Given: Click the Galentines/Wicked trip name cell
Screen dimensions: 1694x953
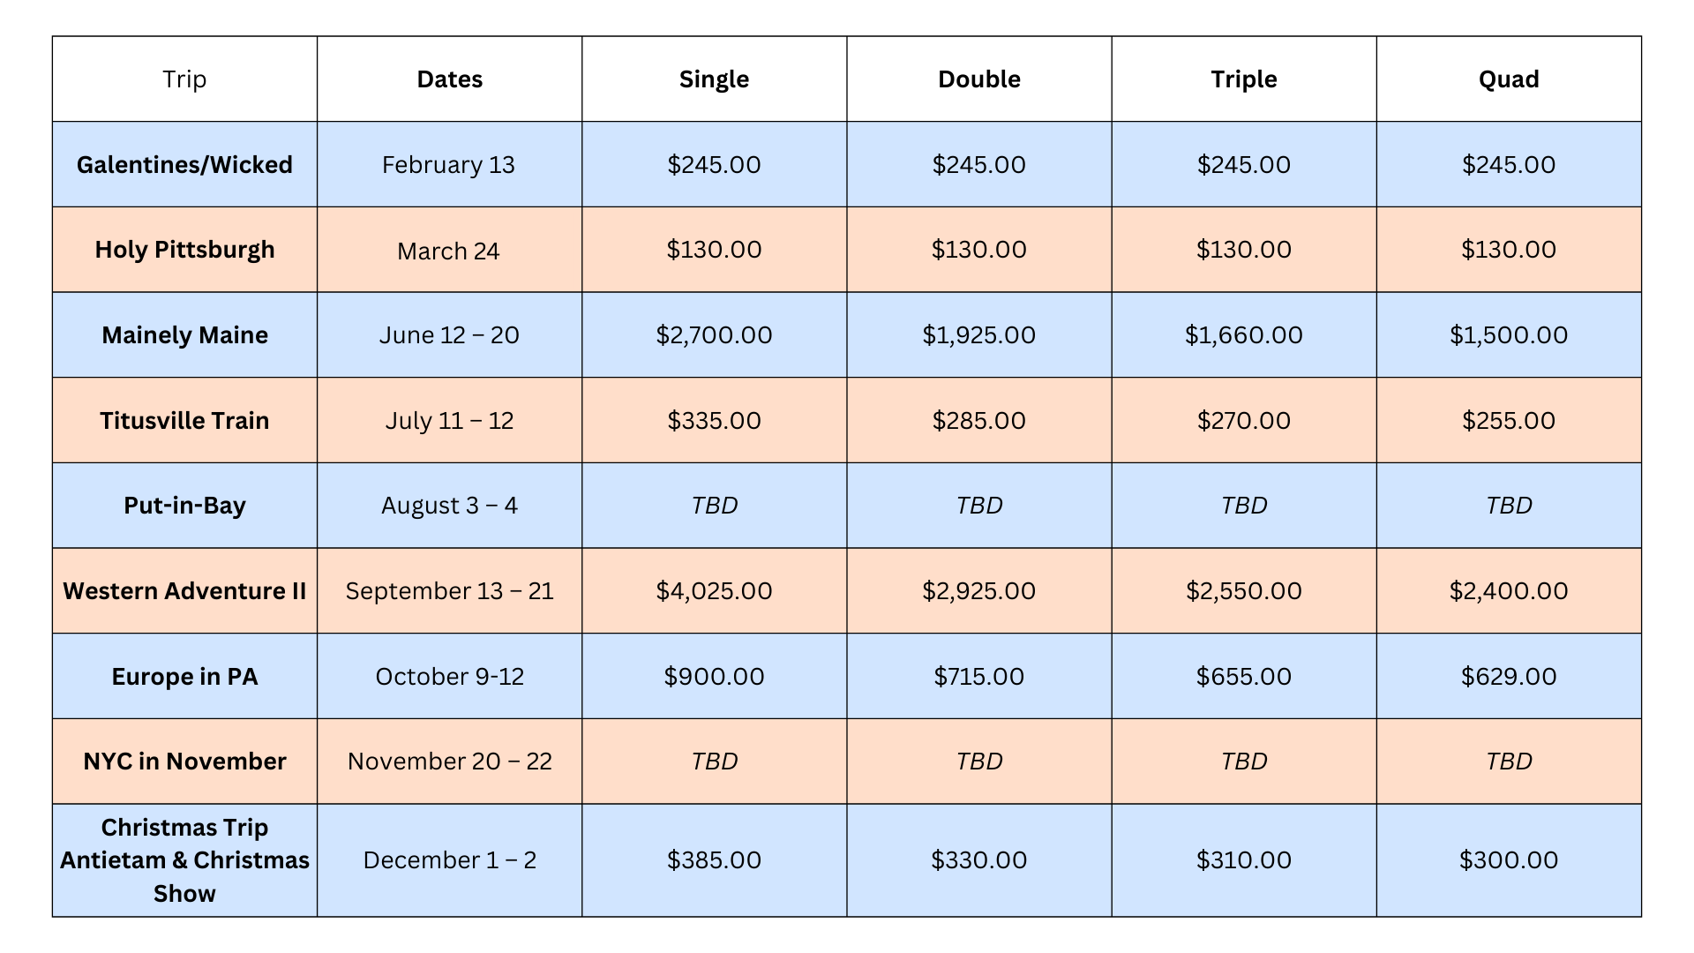Looking at the screenshot, I should 184,165.
